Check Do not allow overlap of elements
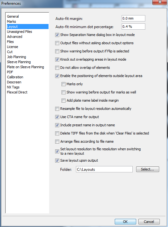 (x=57, y=68)
